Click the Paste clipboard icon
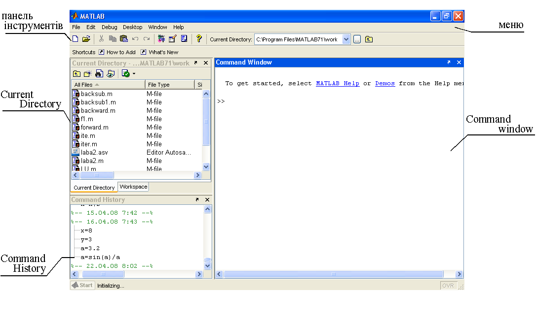The image size is (537, 327). point(123,39)
